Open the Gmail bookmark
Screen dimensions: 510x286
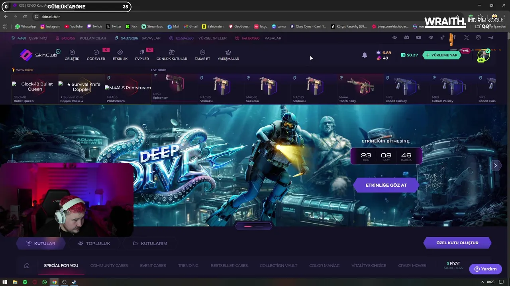[x=190, y=27]
